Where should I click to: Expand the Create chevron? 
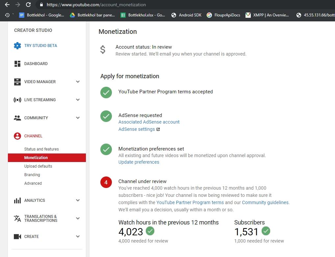pyautogui.click(x=78, y=236)
